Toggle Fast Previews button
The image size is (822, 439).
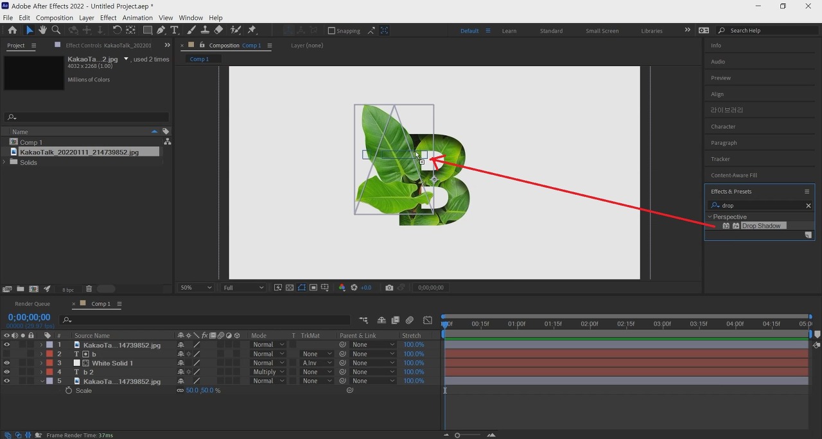tap(278, 288)
